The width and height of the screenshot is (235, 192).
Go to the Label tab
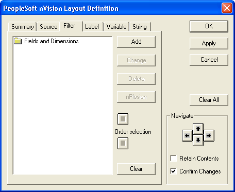(92, 27)
